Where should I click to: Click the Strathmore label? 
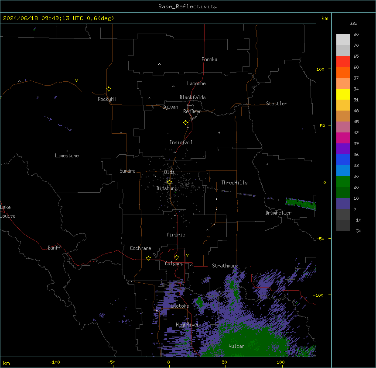pos(225,266)
